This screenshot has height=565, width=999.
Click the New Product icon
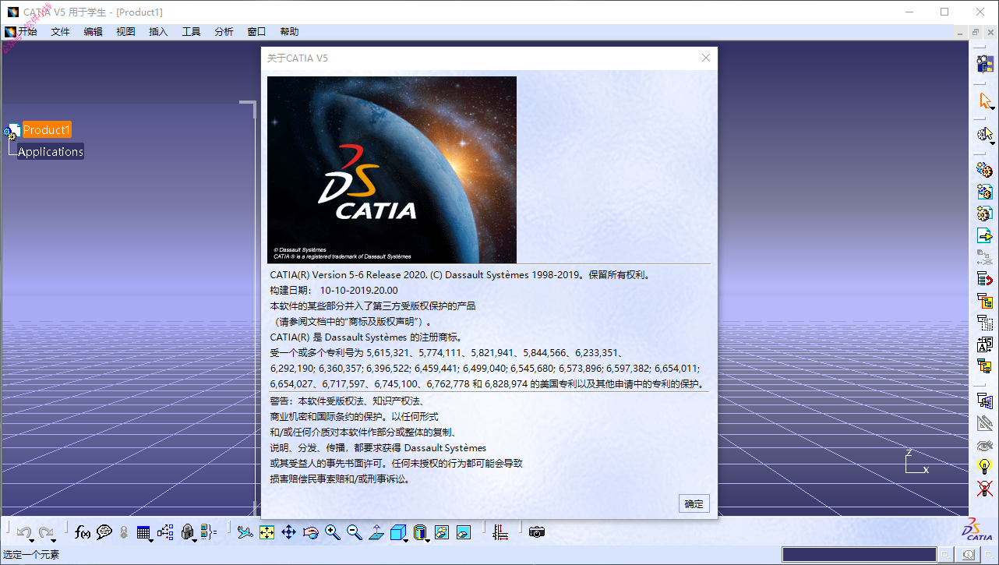pos(985,191)
